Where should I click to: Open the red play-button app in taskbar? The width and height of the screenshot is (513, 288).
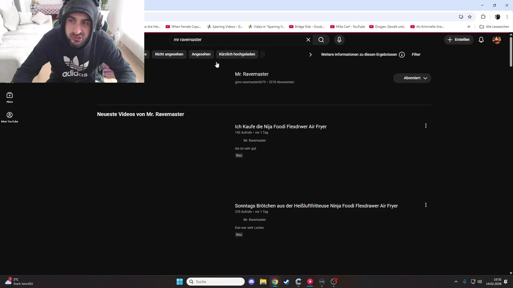pos(310,282)
